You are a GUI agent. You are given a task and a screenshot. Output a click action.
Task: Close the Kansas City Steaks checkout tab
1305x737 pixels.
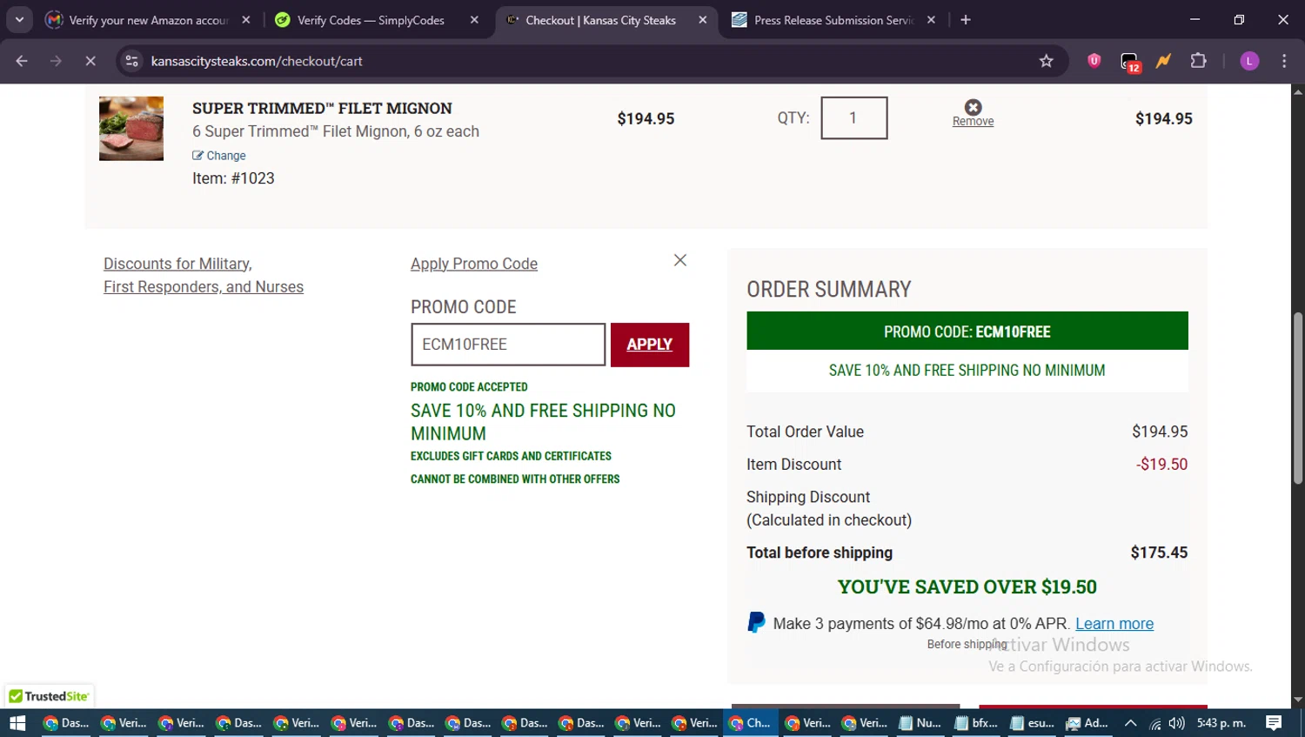click(x=703, y=20)
